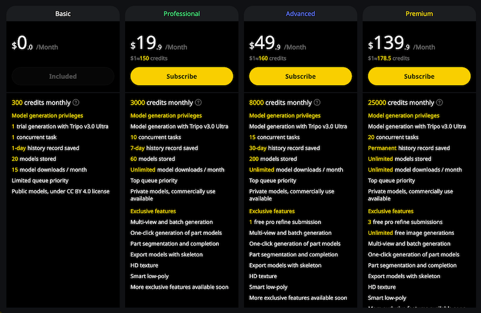Choose the Advanced plan title
This screenshot has height=313, width=481.
[x=300, y=14]
